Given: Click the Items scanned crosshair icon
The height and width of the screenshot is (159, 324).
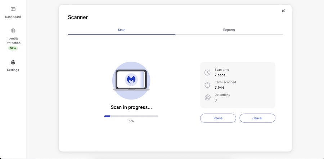Looking at the screenshot, I should pos(207,85).
